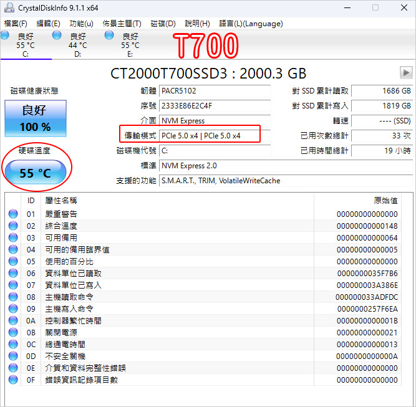The image size is (416, 407).
Task: Open the 說明(H) menu
Action: click(x=197, y=24)
